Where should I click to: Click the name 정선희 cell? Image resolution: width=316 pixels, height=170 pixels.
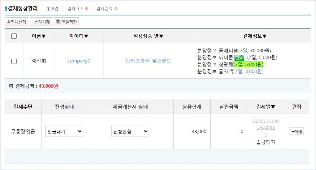tap(39, 61)
